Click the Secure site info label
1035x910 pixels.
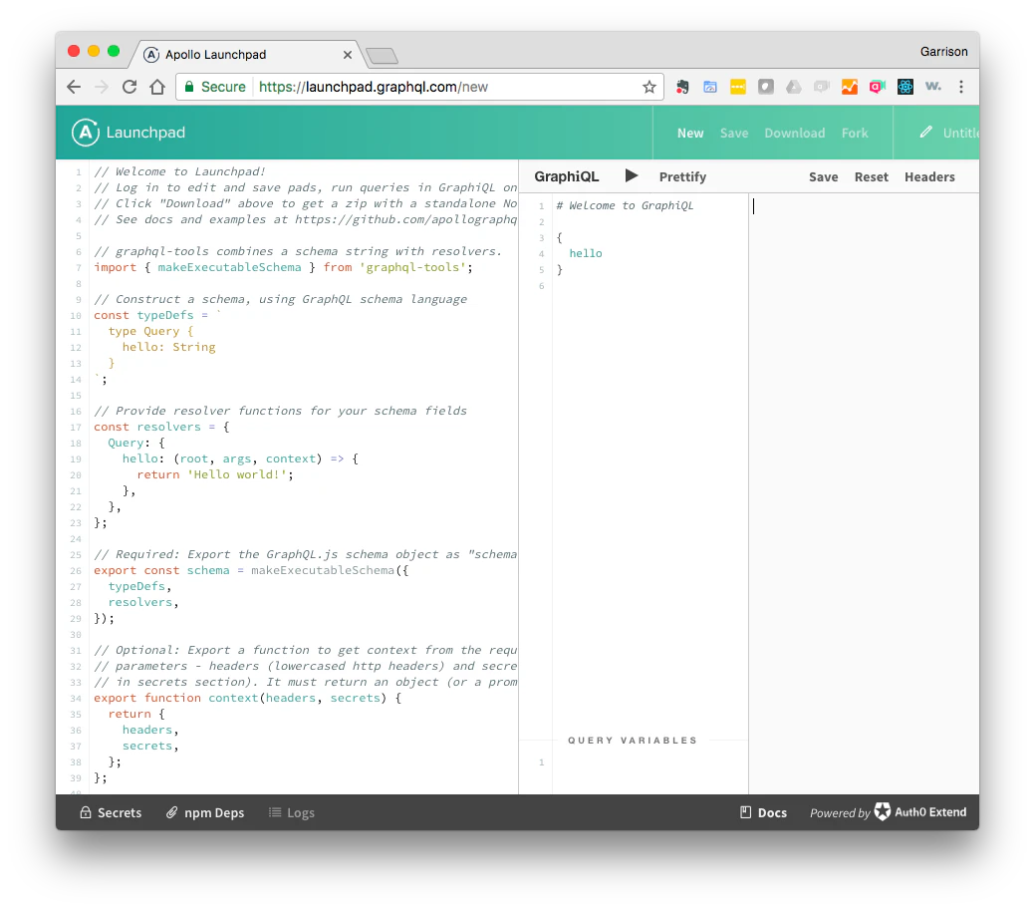(x=215, y=87)
